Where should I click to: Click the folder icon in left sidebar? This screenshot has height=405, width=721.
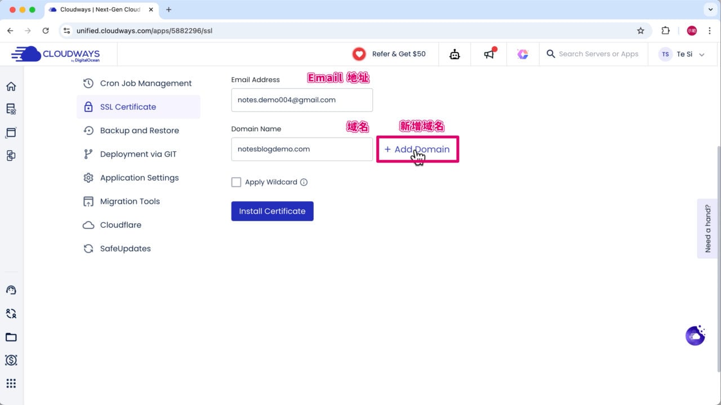(x=11, y=337)
